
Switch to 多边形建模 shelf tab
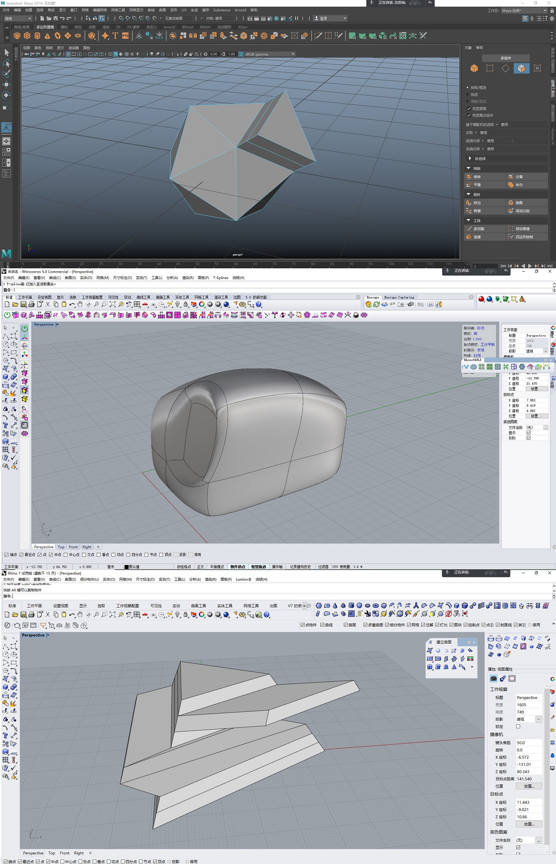[x=45, y=27]
